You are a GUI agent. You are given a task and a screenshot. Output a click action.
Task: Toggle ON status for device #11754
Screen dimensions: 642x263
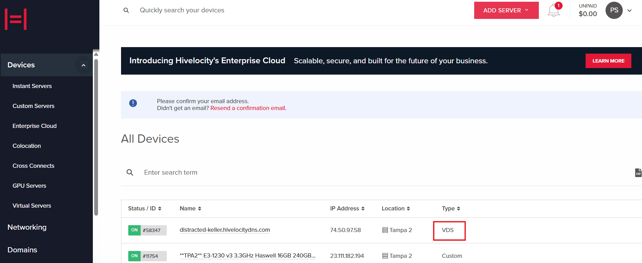coord(134,256)
